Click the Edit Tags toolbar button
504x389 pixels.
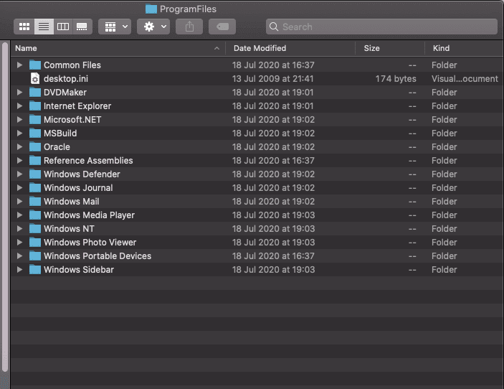pos(222,27)
